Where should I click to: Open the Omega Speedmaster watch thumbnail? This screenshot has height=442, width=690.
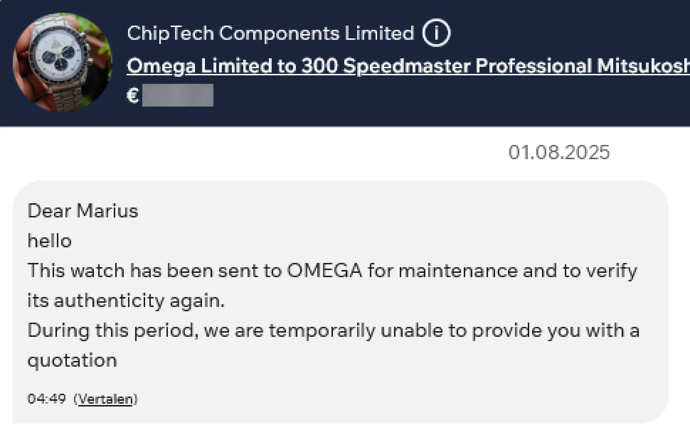coord(63,63)
